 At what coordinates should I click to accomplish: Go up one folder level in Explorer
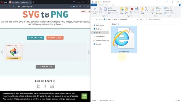click(102, 19)
